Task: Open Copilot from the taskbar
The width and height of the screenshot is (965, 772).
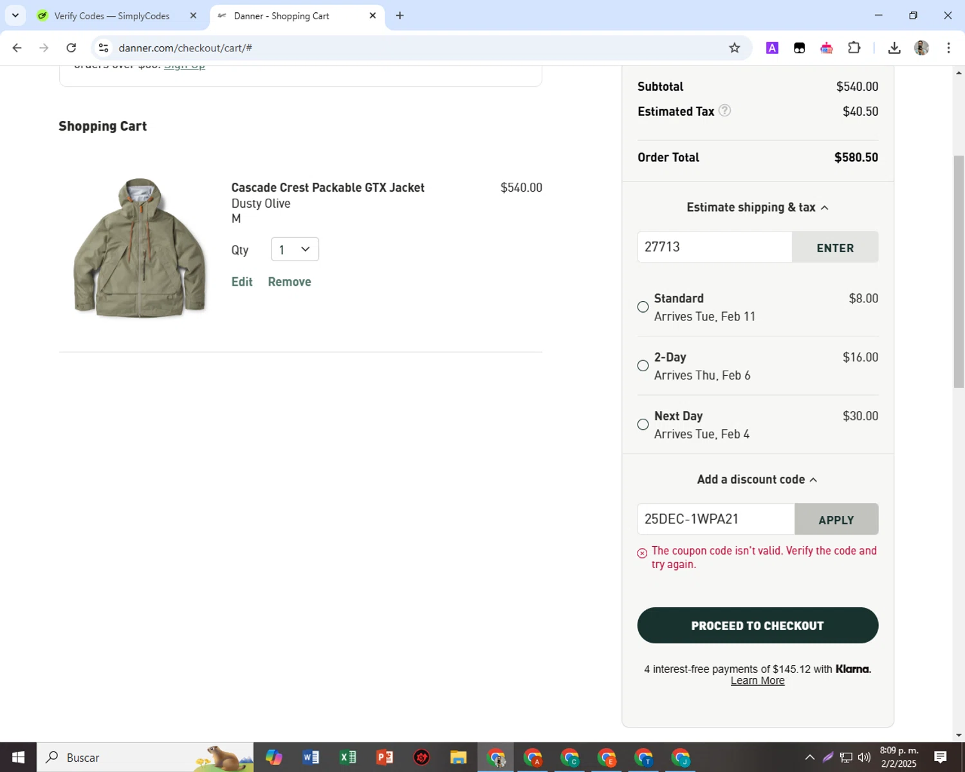Action: click(x=274, y=757)
